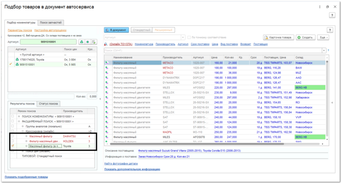Check the ПОИСК НОМЕНКЛАТУРЫ row checkbox
The image size is (342, 184).
pos(12,116)
